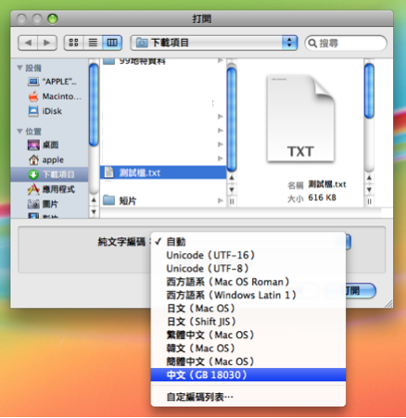Viewport: 406px width, 418px height.
Task: Select the 99地特資料 folder row
Action: [163, 61]
